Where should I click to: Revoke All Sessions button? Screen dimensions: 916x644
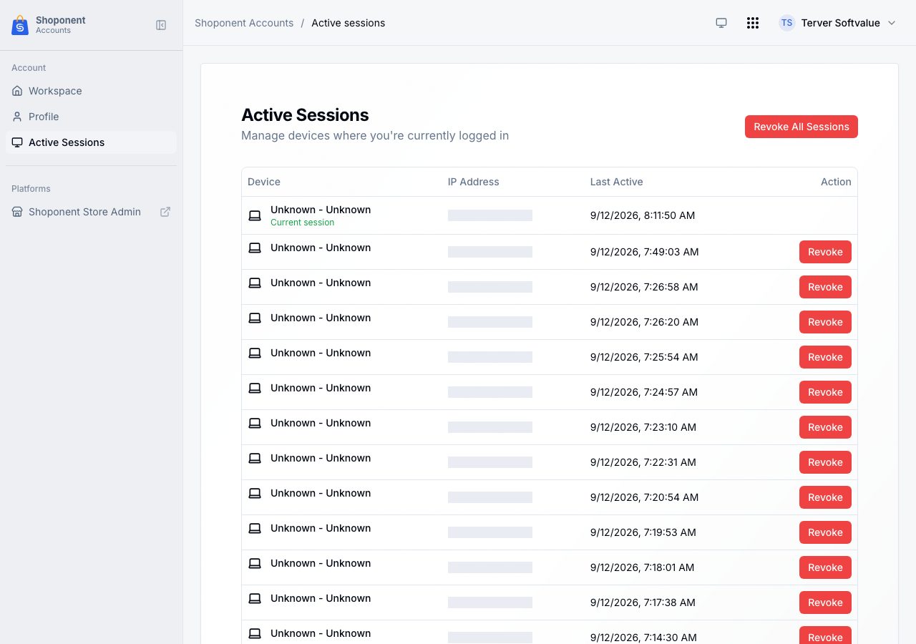(801, 127)
